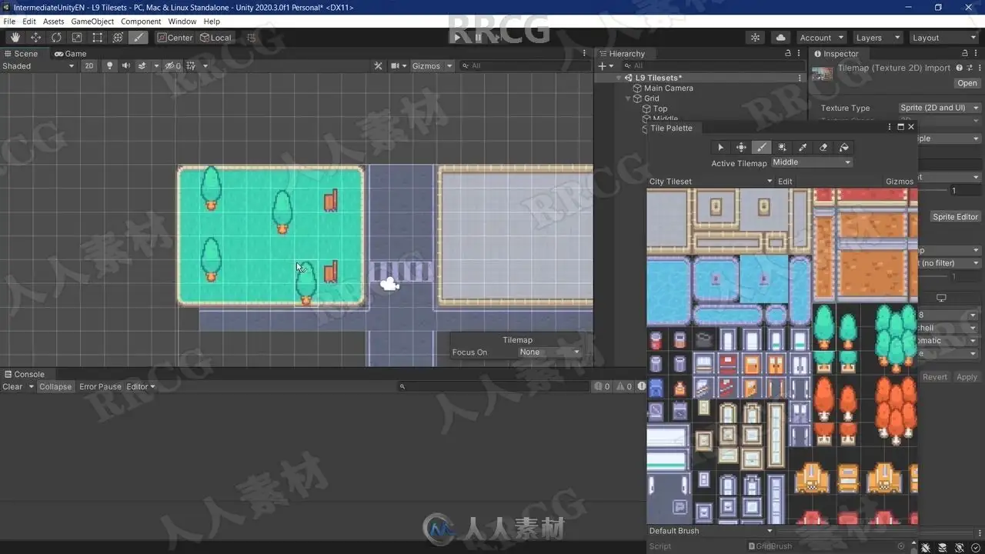Open the Shaded draw mode dropdown
Image resolution: width=985 pixels, height=554 pixels.
point(38,65)
